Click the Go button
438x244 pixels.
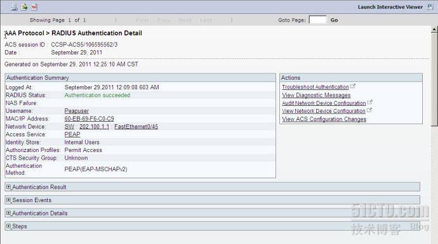click(x=334, y=20)
